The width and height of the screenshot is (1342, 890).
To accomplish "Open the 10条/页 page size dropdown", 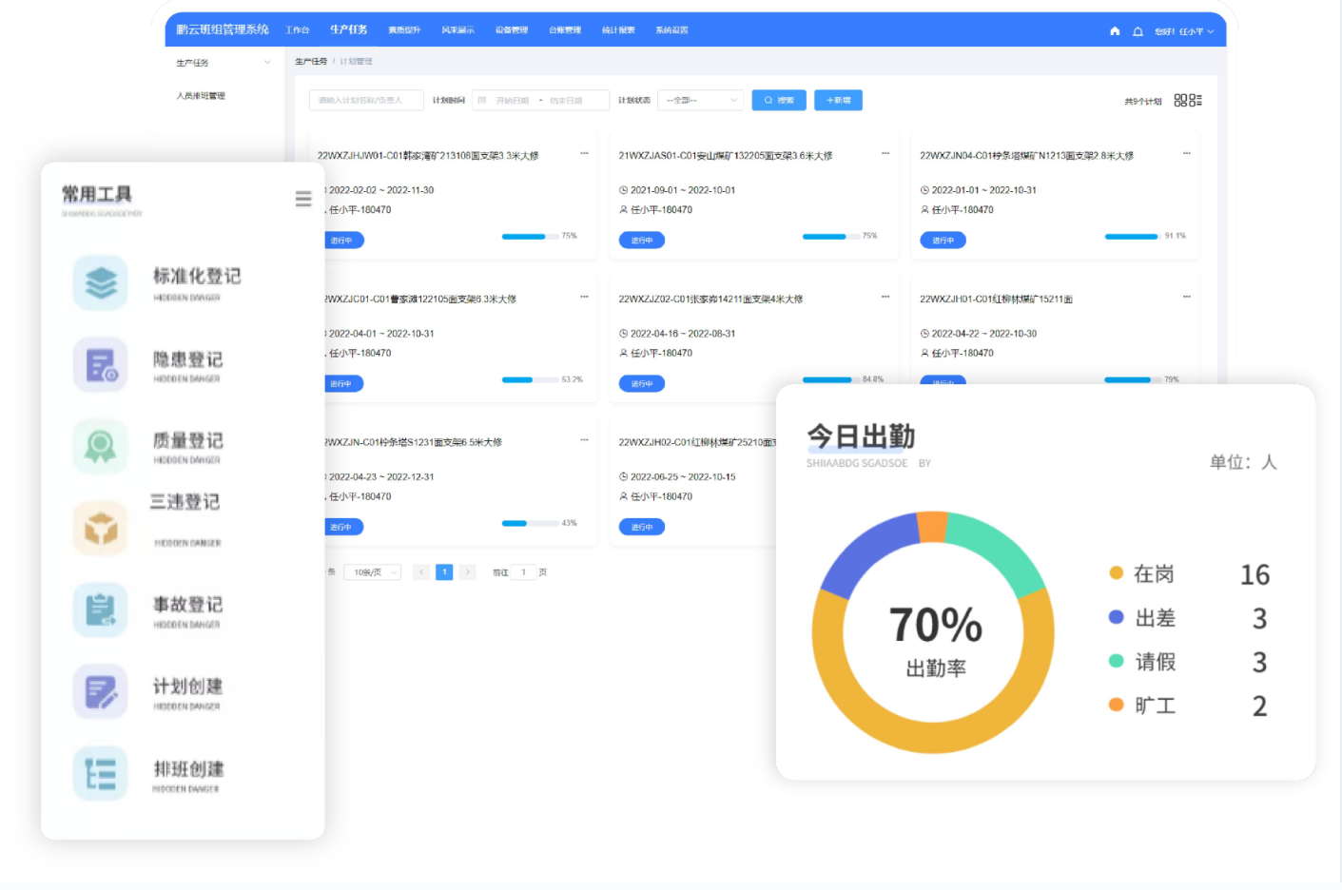I will pyautogui.click(x=372, y=572).
